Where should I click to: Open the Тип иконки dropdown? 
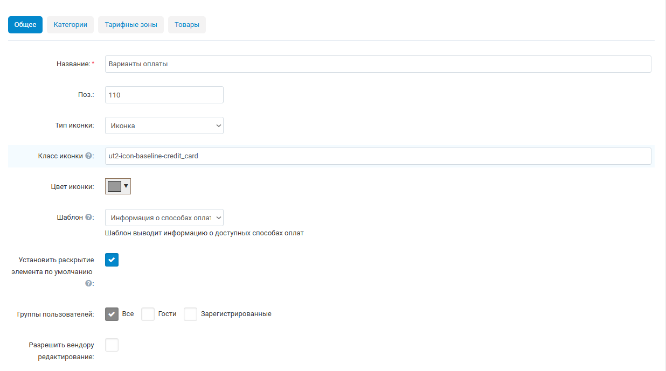tap(164, 125)
